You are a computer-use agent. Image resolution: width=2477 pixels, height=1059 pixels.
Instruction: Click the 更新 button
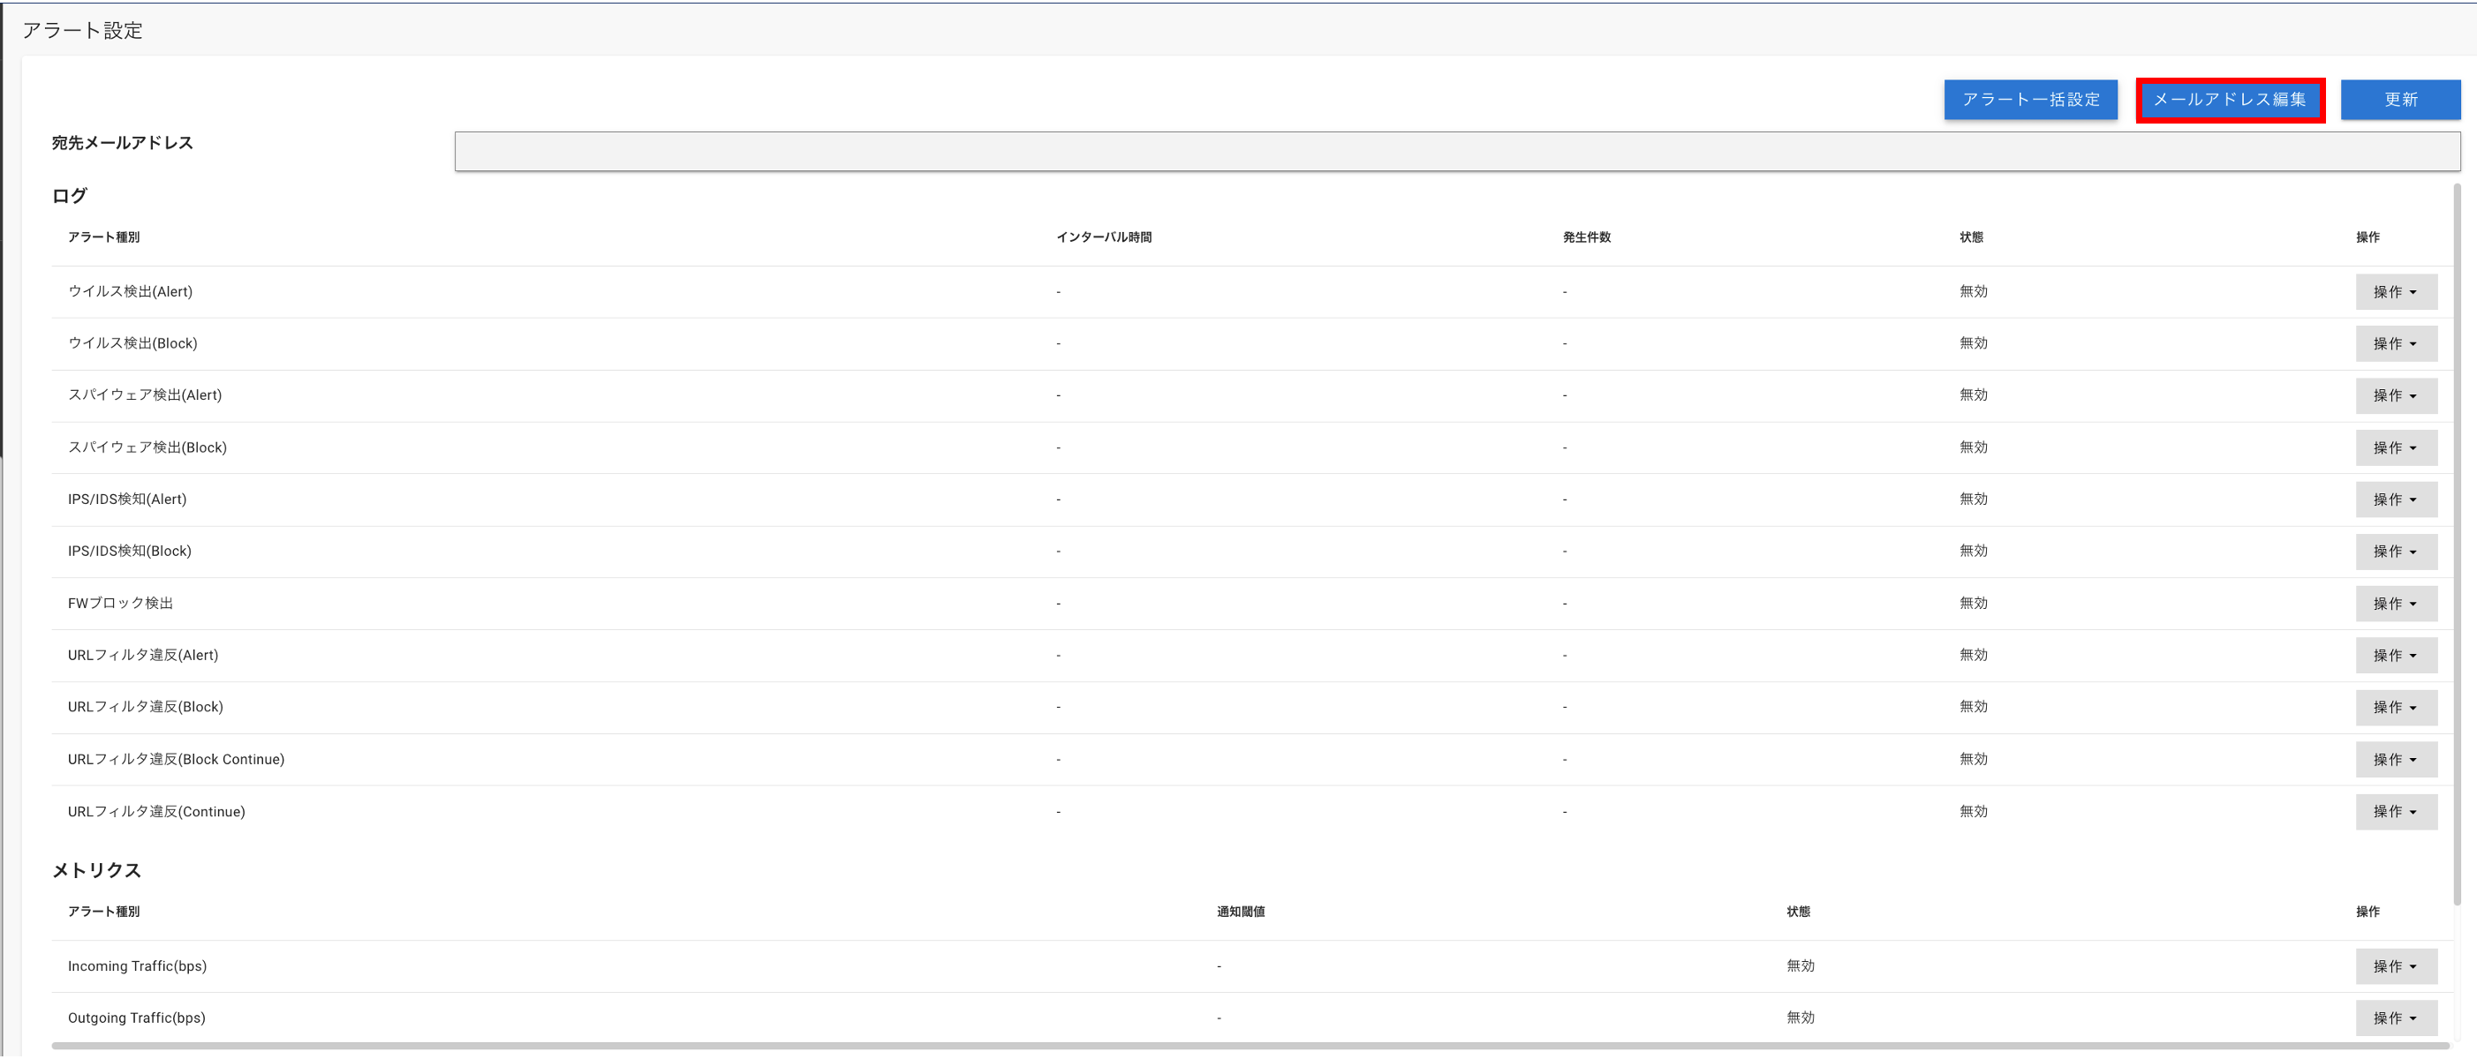[2400, 100]
